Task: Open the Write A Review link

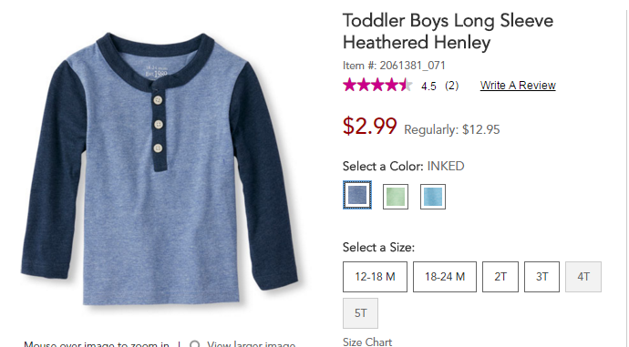Action: click(x=518, y=86)
